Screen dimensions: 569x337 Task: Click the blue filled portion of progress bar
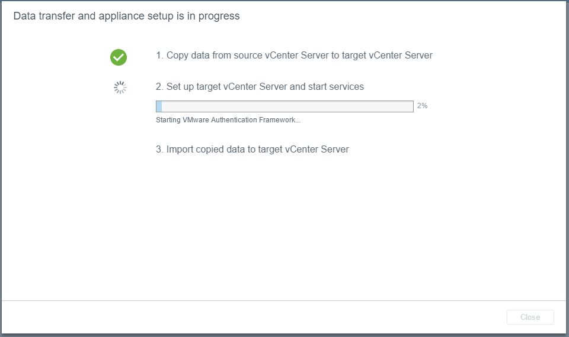(x=159, y=106)
